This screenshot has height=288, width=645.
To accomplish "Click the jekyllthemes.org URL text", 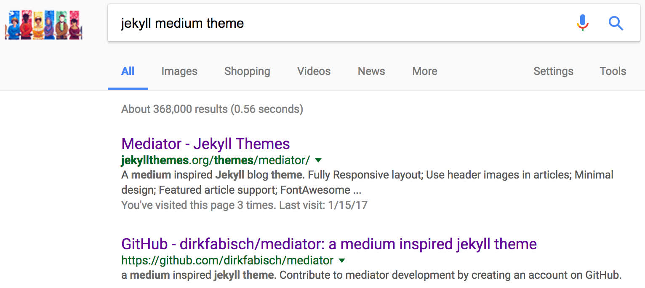I will [215, 160].
